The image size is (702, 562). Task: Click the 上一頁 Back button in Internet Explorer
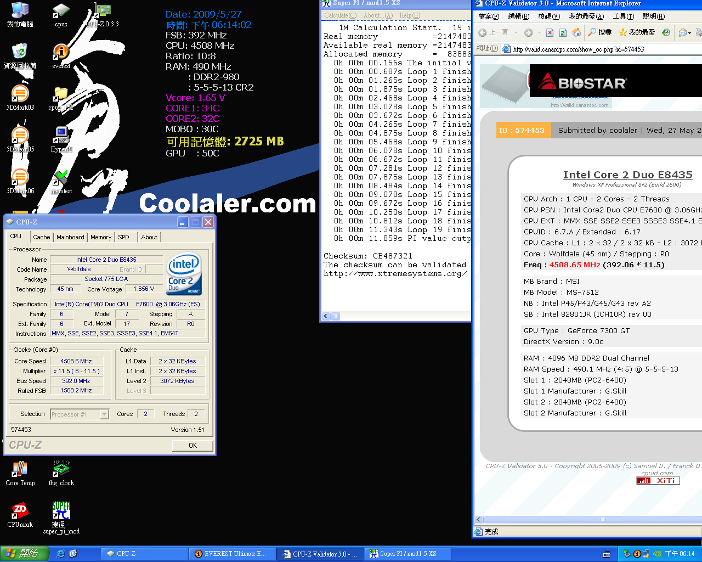click(494, 32)
